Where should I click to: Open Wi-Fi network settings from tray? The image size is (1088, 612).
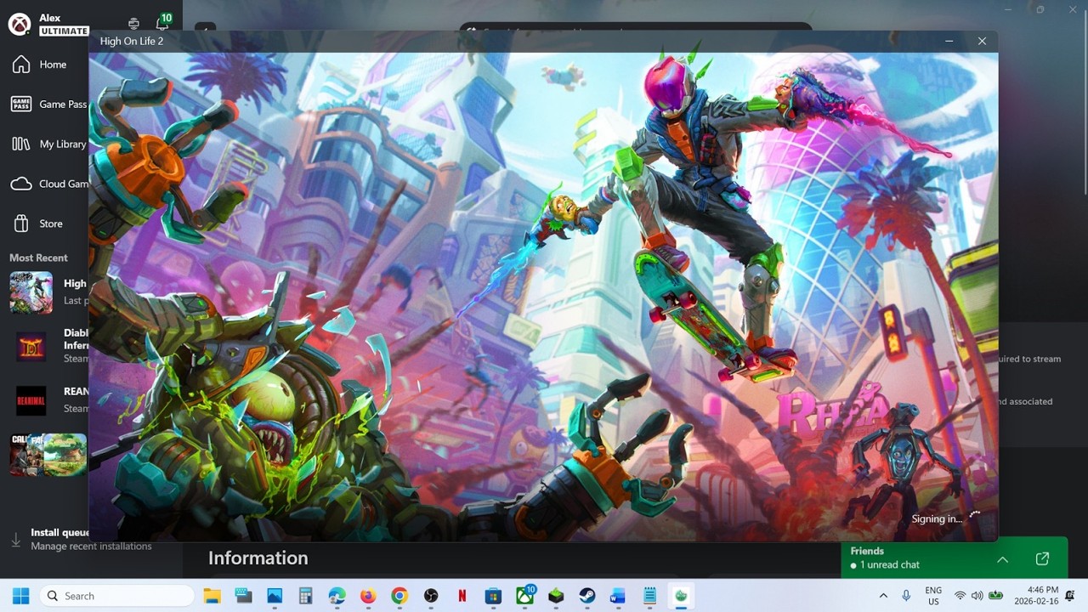960,596
